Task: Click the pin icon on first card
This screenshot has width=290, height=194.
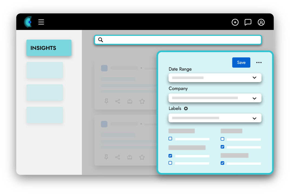Action: [106, 101]
